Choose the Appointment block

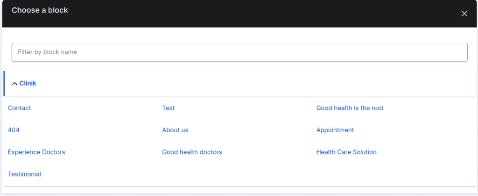coord(335,130)
